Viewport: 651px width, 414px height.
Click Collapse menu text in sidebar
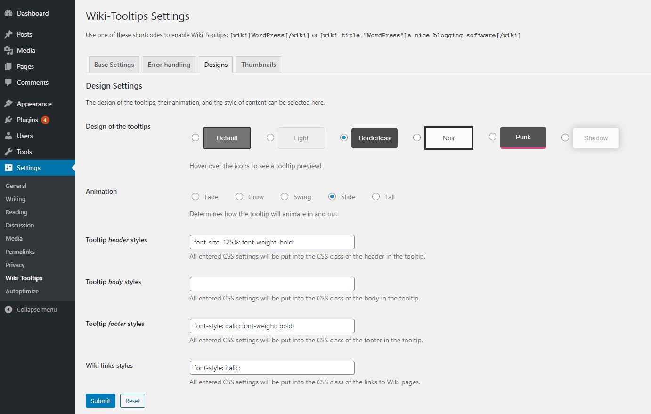37,309
